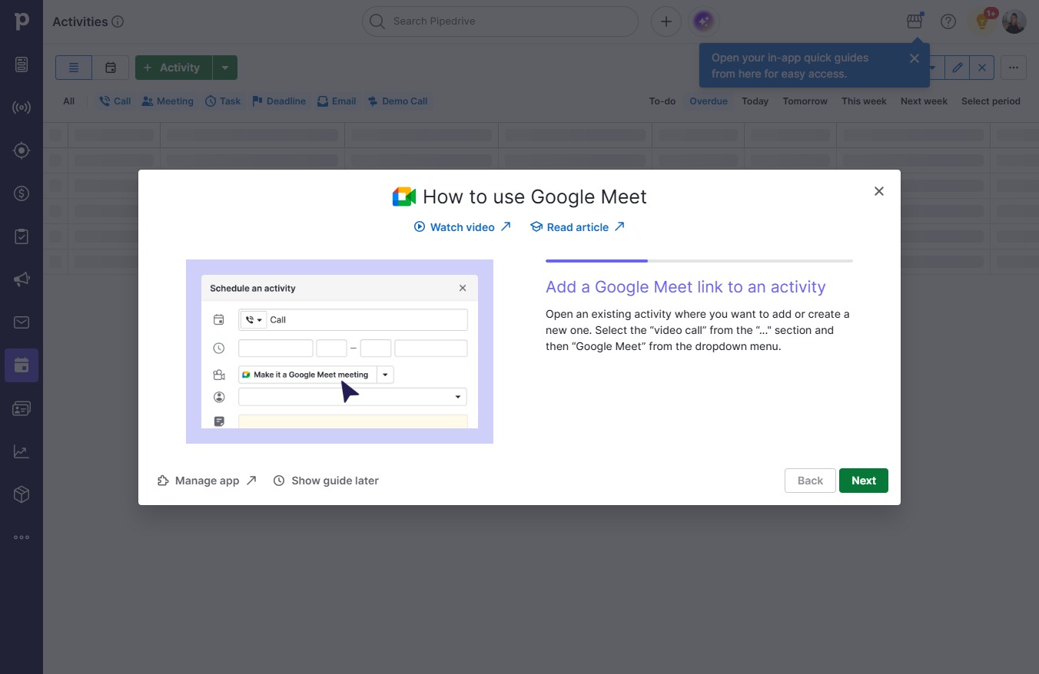Image resolution: width=1039 pixels, height=674 pixels.
Task: Show Overdue activities
Action: click(709, 101)
